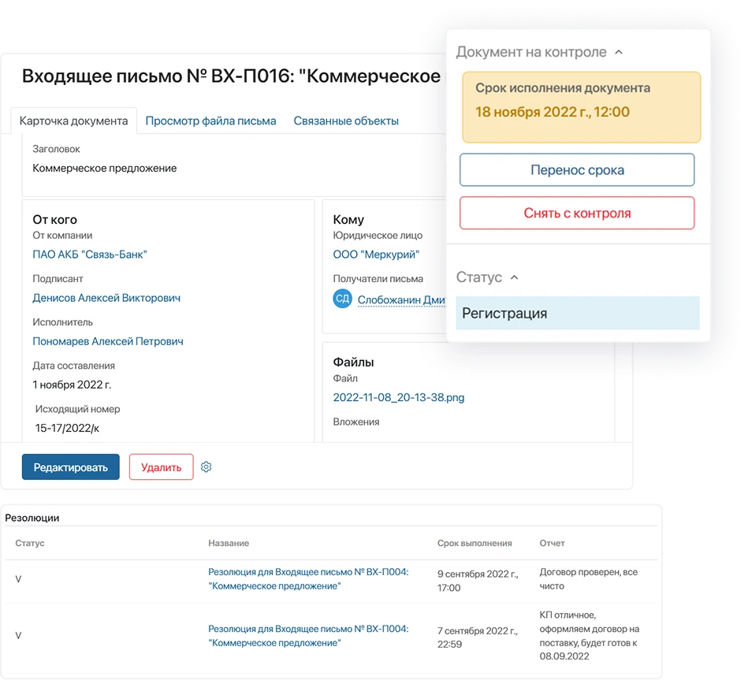
Task: Click Снять с контроля
Action: pyautogui.click(x=576, y=213)
